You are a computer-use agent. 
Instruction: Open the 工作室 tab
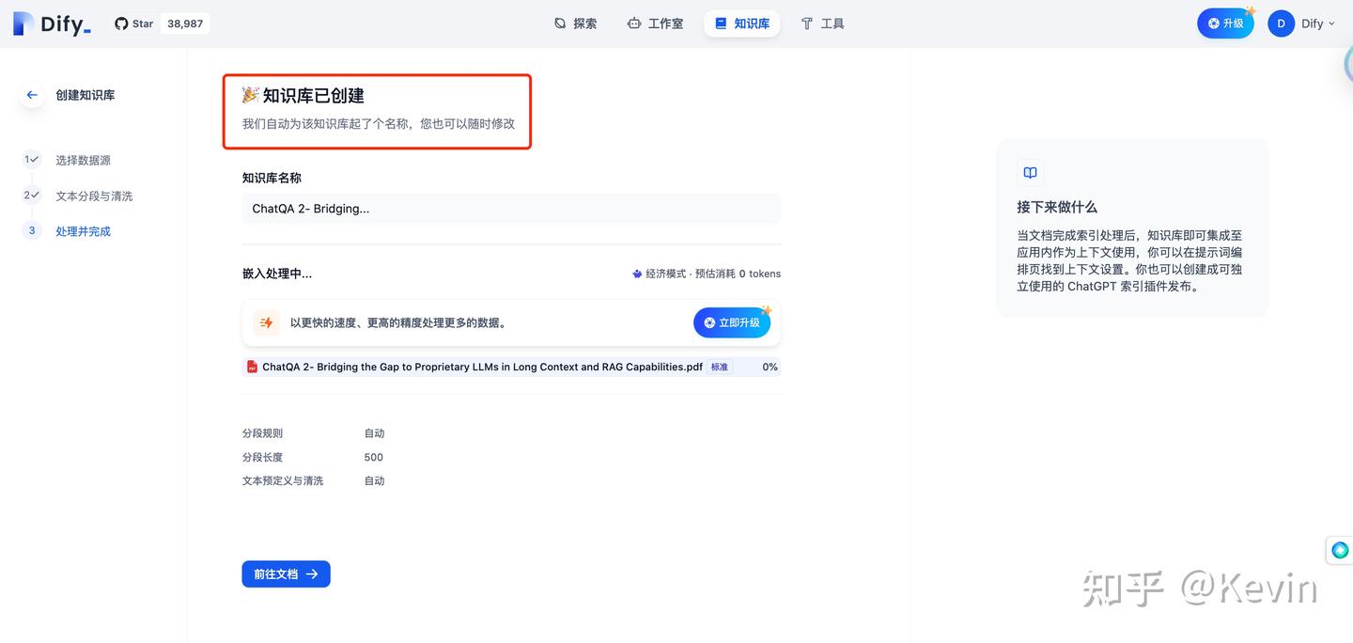tap(655, 24)
